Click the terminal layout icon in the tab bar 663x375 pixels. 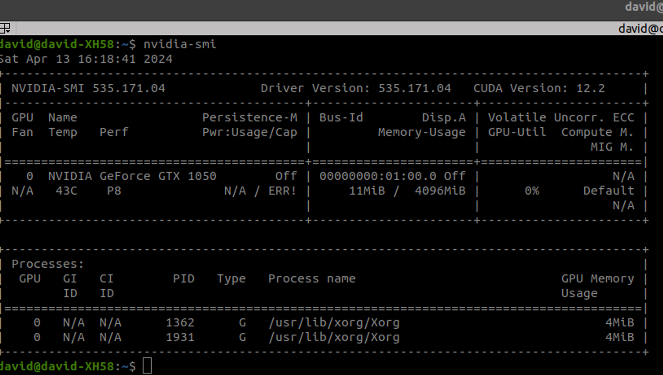[x=5, y=28]
